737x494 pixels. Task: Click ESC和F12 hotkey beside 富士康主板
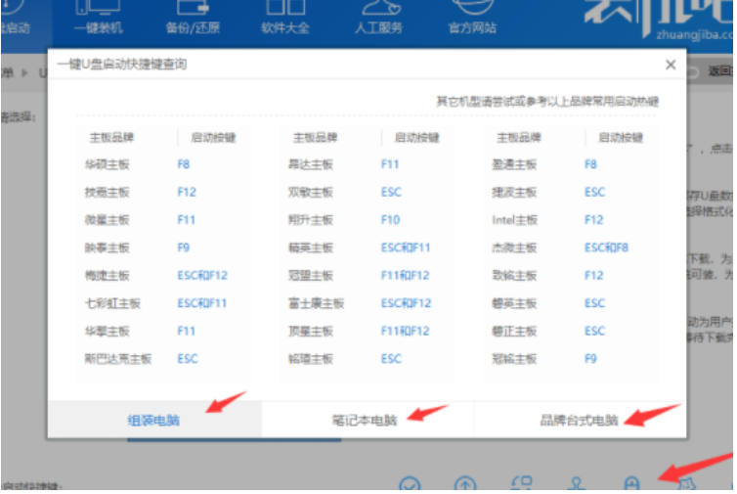pyautogui.click(x=406, y=303)
